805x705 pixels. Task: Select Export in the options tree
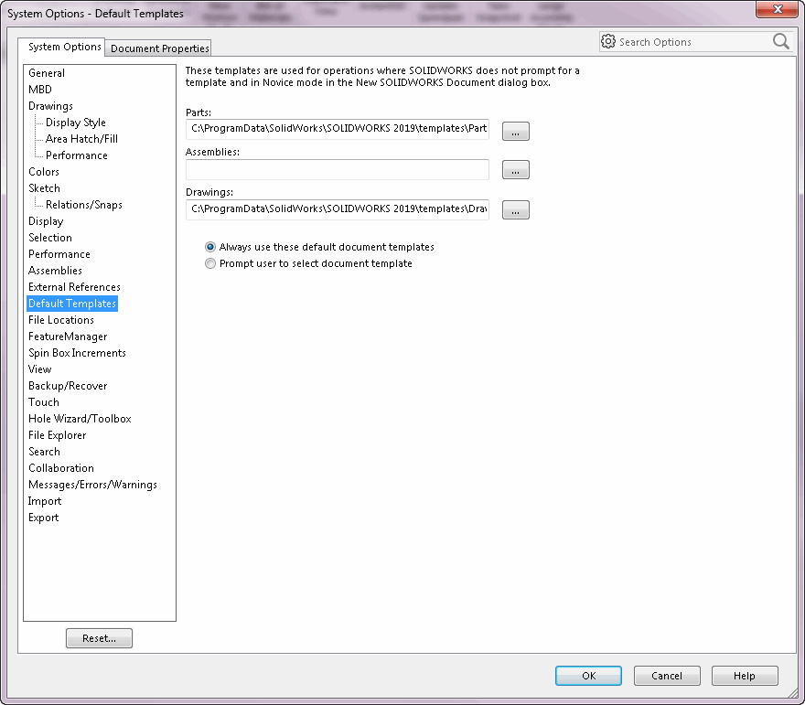[x=43, y=518]
